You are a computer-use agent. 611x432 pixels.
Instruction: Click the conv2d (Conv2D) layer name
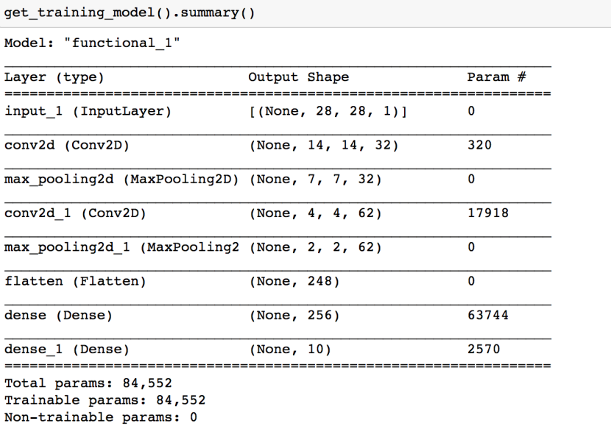point(67,145)
